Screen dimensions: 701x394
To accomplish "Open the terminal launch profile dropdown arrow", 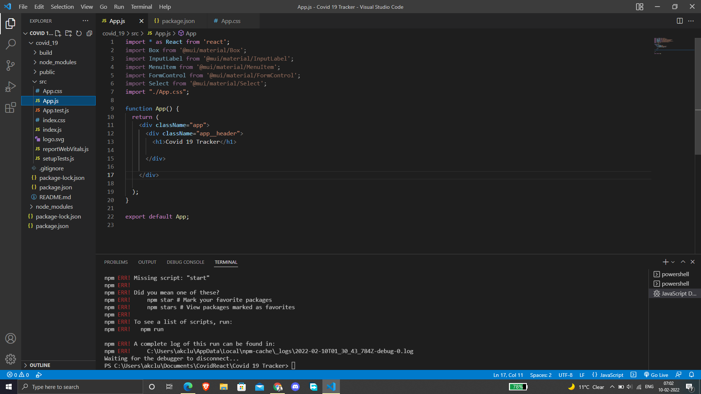I will [673, 262].
